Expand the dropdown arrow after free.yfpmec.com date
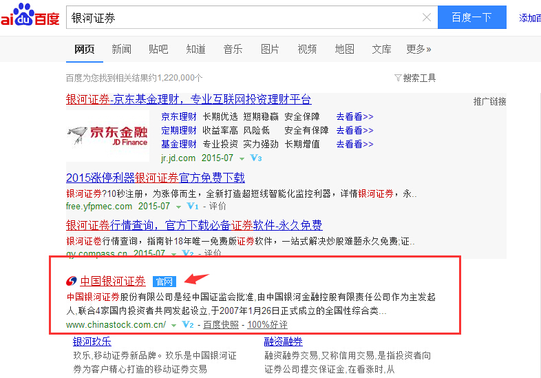Viewport: 541px width, 378px height. 178,207
